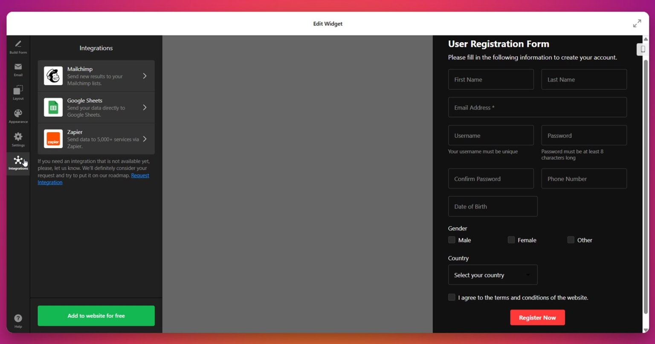Check the Male gender checkbox
The height and width of the screenshot is (344, 655).
452,240
